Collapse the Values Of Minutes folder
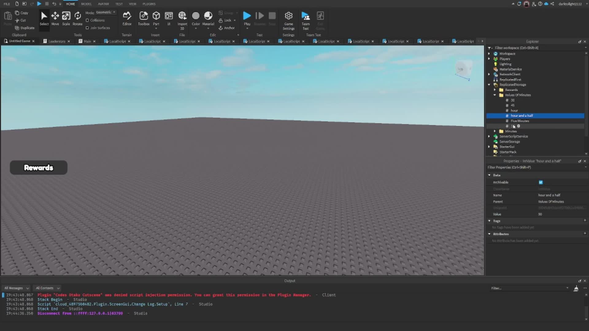The image size is (589, 331). coord(495,95)
